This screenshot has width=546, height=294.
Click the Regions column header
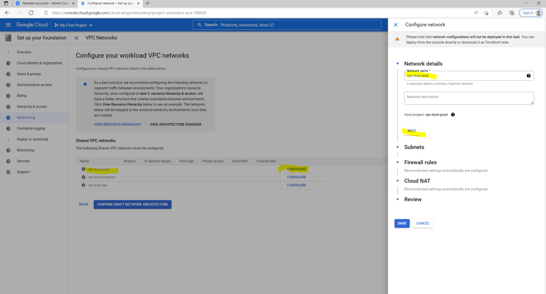point(130,161)
